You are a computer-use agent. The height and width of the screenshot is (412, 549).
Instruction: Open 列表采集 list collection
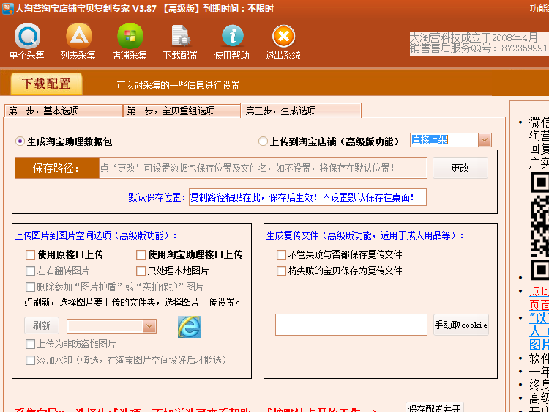point(78,42)
